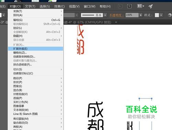Select 扩展外观(E) menu entry
The width and height of the screenshot is (172, 130).
pos(35,48)
